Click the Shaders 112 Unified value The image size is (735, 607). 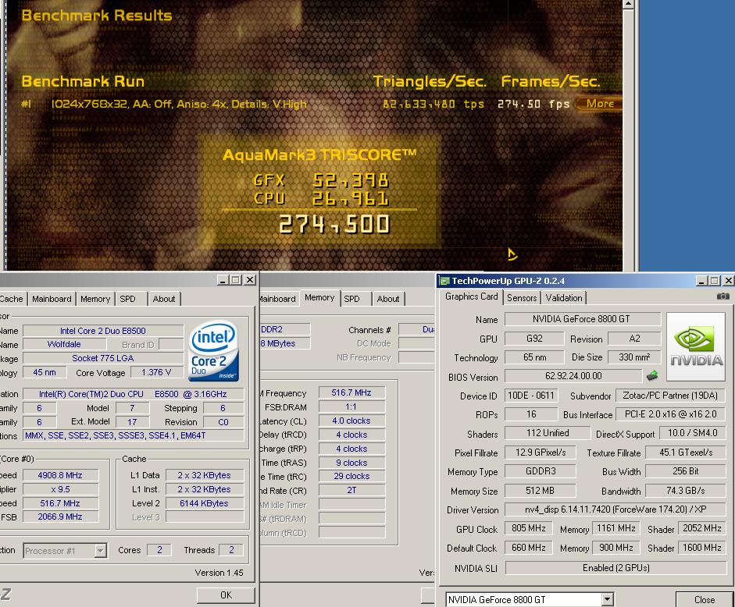548,433
